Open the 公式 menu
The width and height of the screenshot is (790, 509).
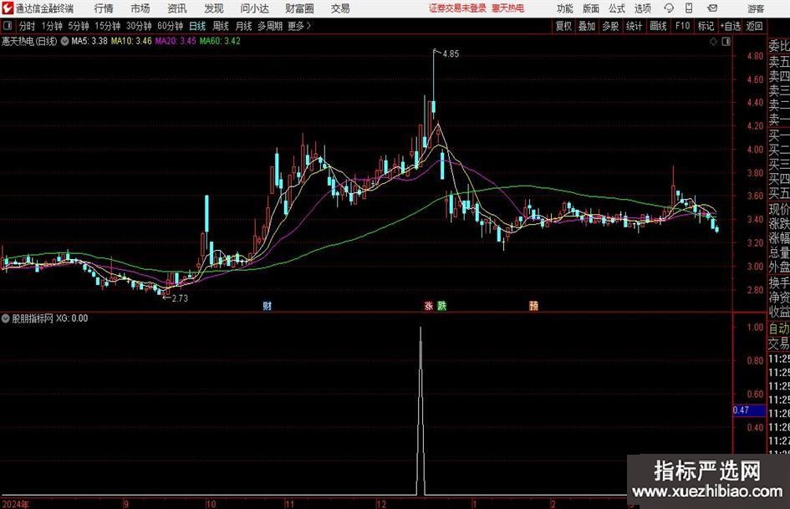click(617, 8)
